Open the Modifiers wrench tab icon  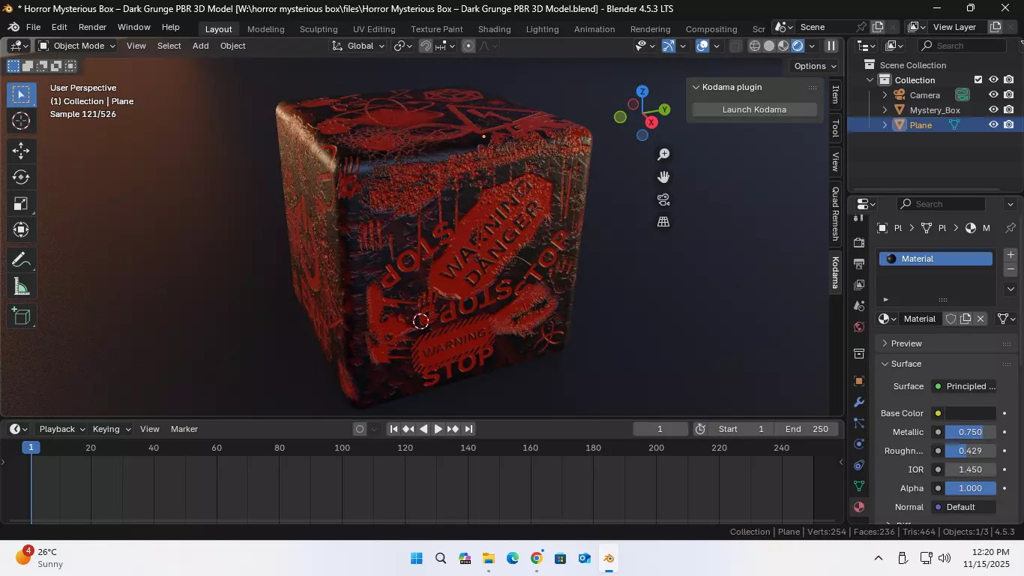tap(859, 402)
